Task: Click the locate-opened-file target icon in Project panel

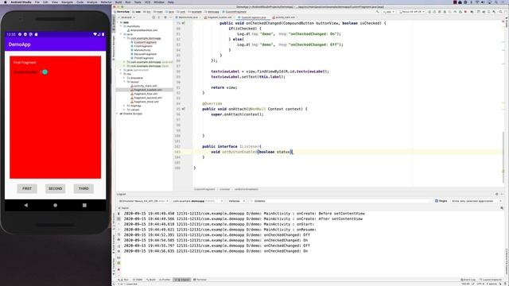Action: pyautogui.click(x=153, y=17)
